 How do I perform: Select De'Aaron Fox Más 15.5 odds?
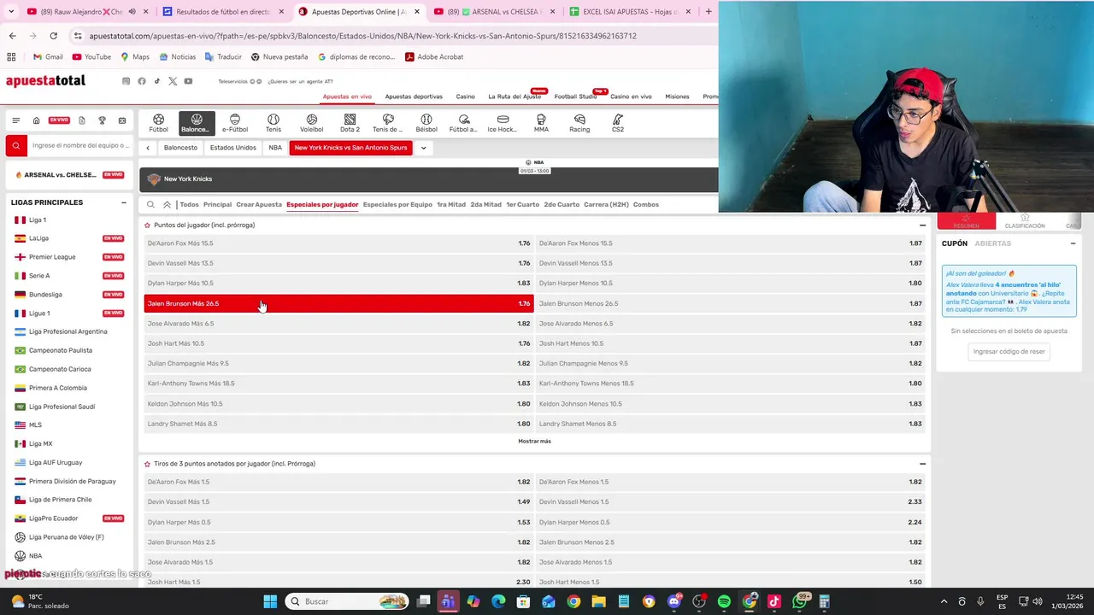coord(338,243)
